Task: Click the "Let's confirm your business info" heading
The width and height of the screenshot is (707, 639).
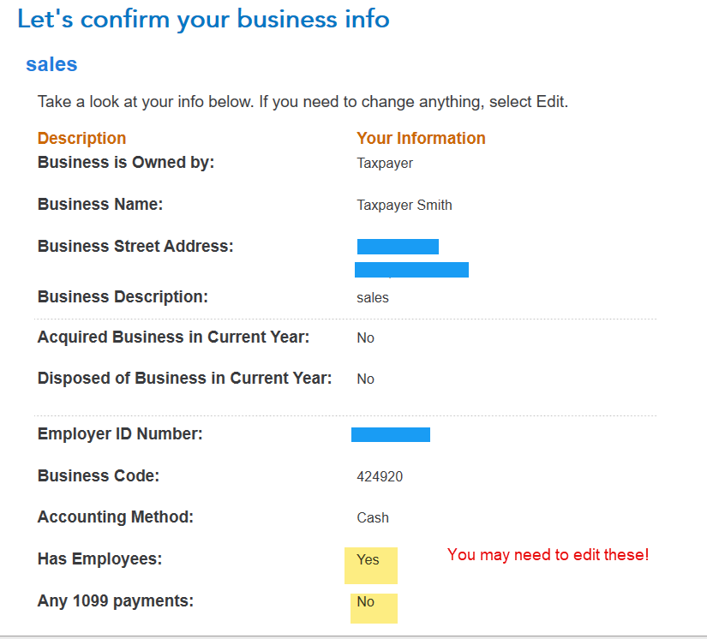Action: (x=203, y=19)
